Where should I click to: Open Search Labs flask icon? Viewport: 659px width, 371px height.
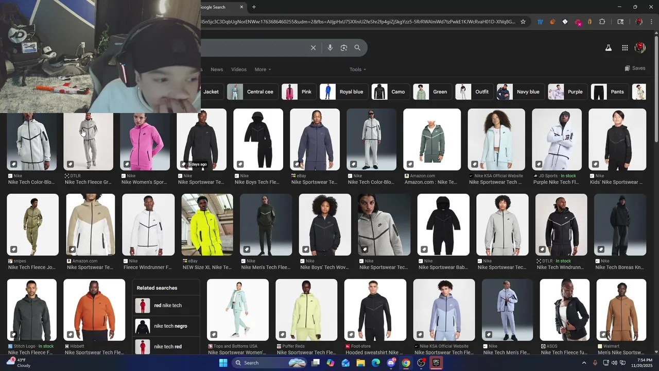point(608,48)
